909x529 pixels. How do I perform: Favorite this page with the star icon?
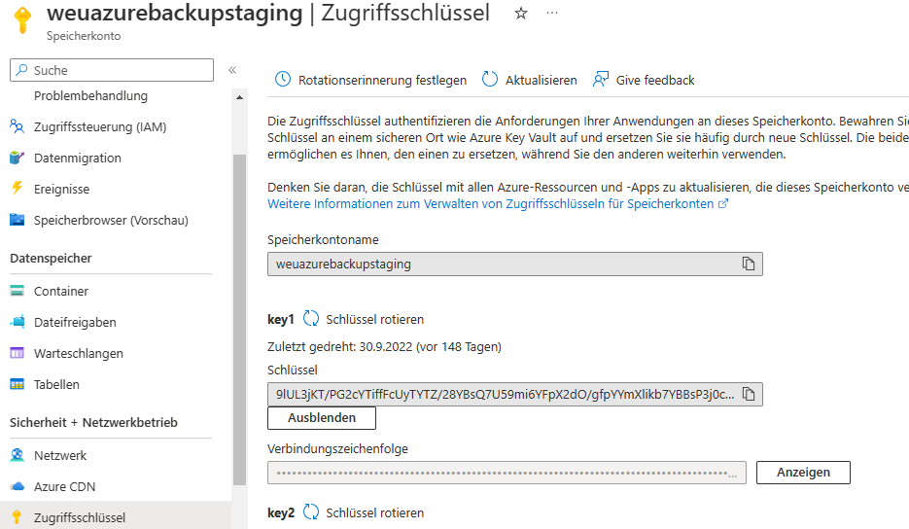pyautogui.click(x=520, y=14)
